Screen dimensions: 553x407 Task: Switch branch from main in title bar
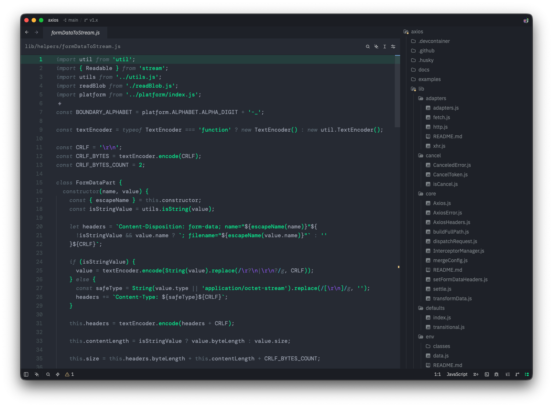click(71, 20)
